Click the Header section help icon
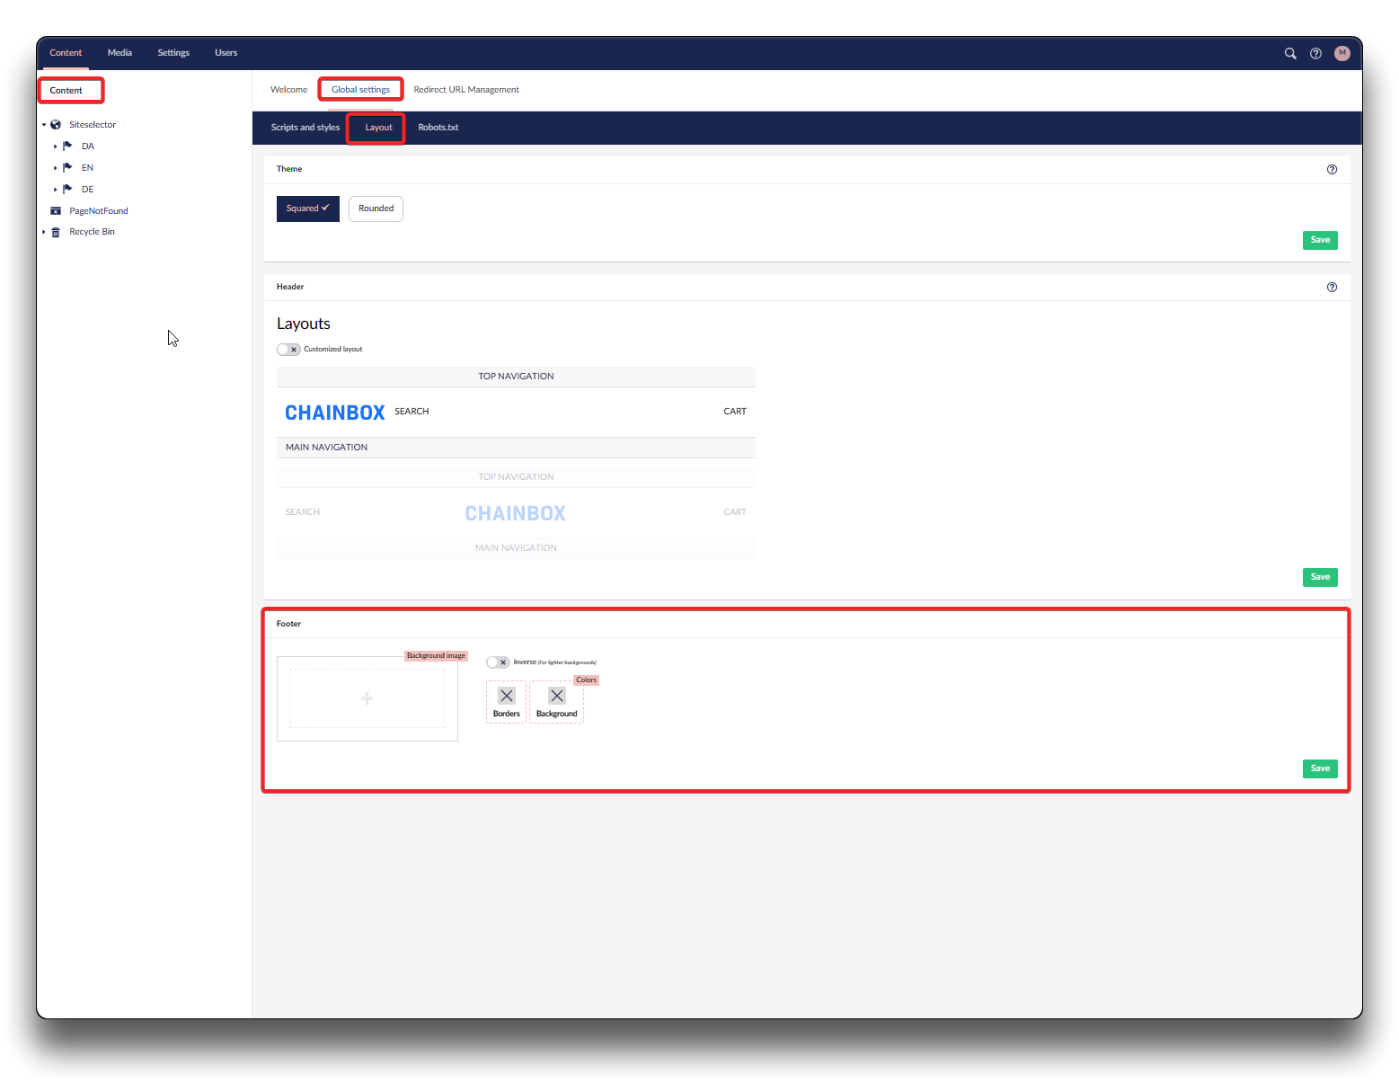The image size is (1399, 1084). coord(1332,288)
